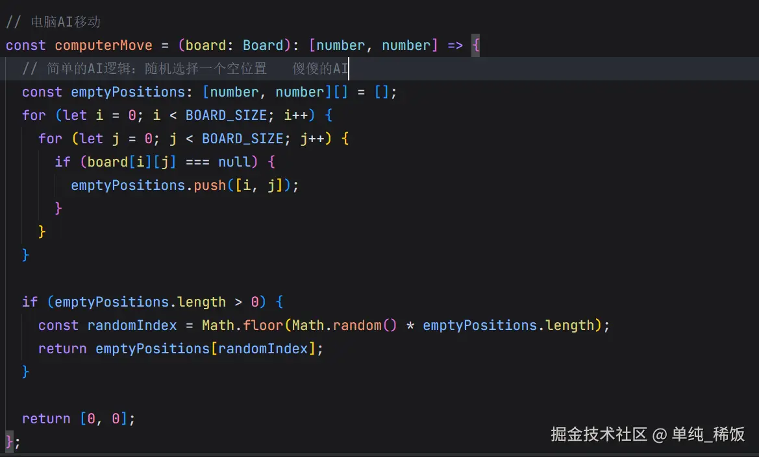Select the emptyPositions variable declaration

(129, 91)
